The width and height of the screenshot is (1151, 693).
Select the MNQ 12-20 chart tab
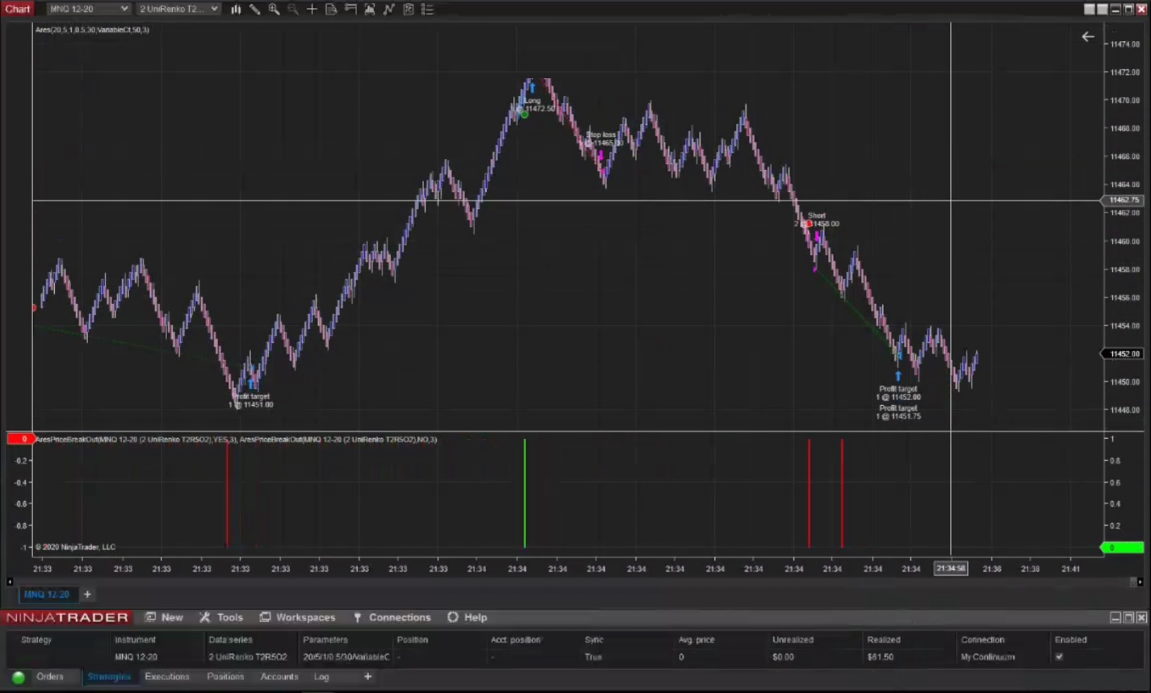point(47,595)
